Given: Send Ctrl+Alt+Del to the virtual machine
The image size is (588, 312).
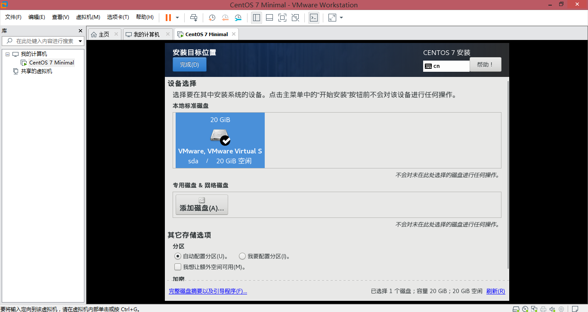Looking at the screenshot, I should (x=194, y=18).
